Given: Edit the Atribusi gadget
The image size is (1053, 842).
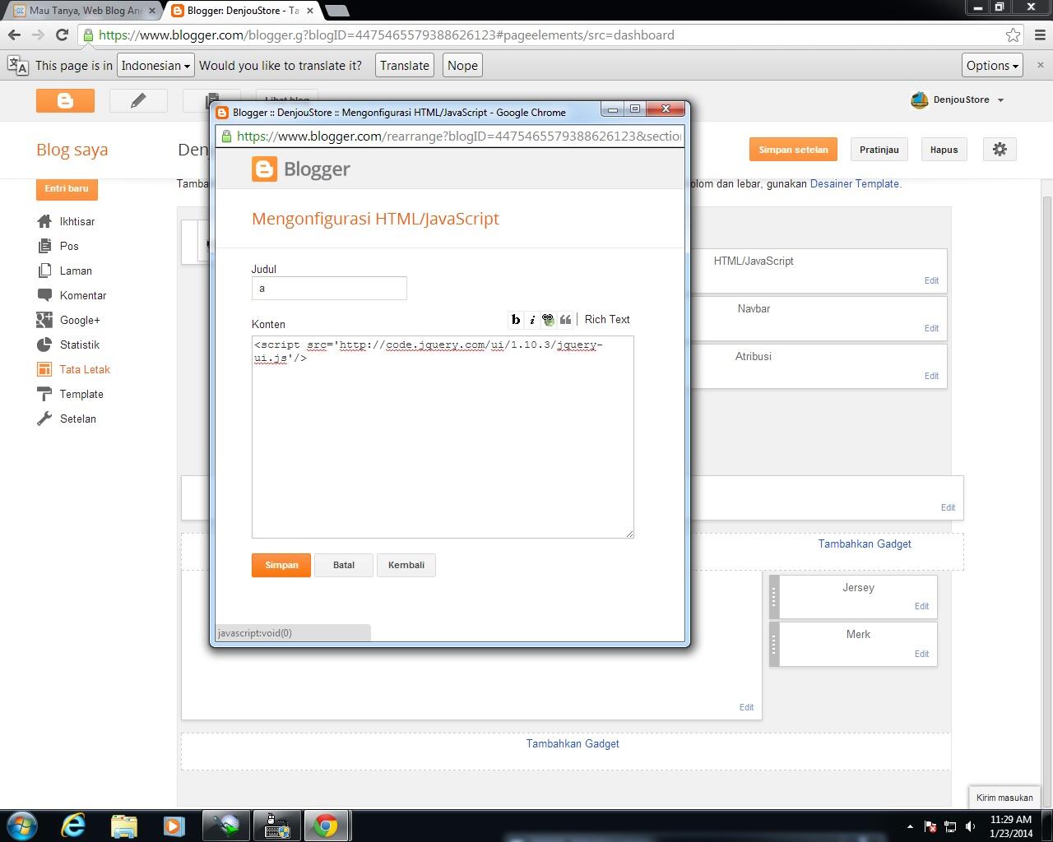Looking at the screenshot, I should click(931, 376).
